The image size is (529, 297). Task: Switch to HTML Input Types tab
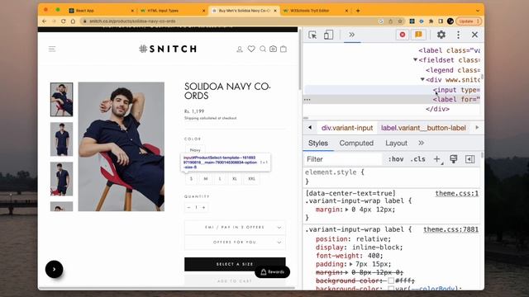coord(172,11)
